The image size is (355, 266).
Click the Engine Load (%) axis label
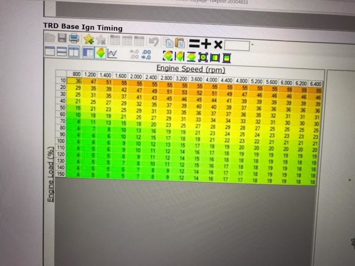[x=51, y=174]
